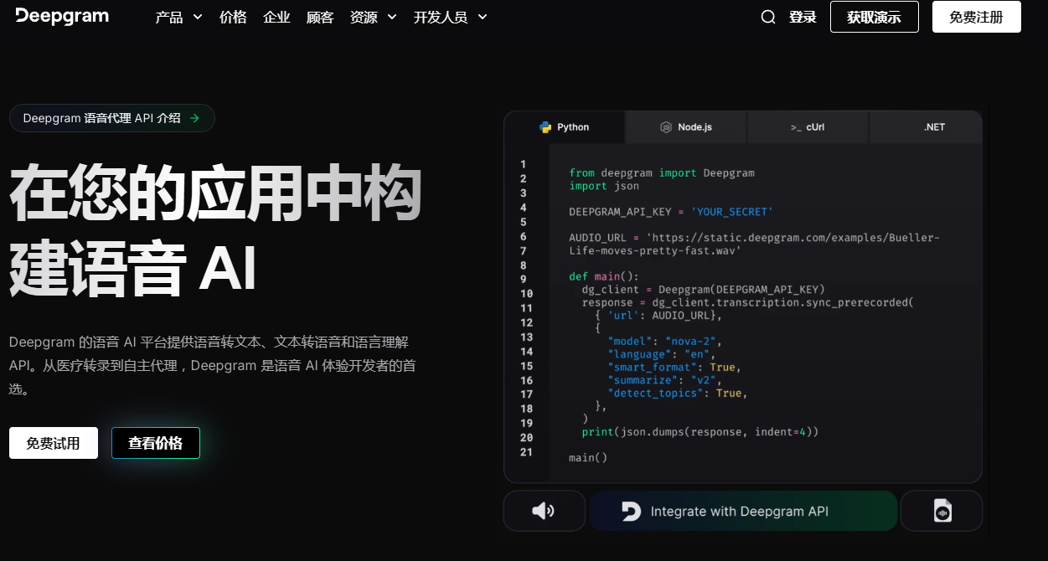Go to the 顾客 page

pos(320,17)
